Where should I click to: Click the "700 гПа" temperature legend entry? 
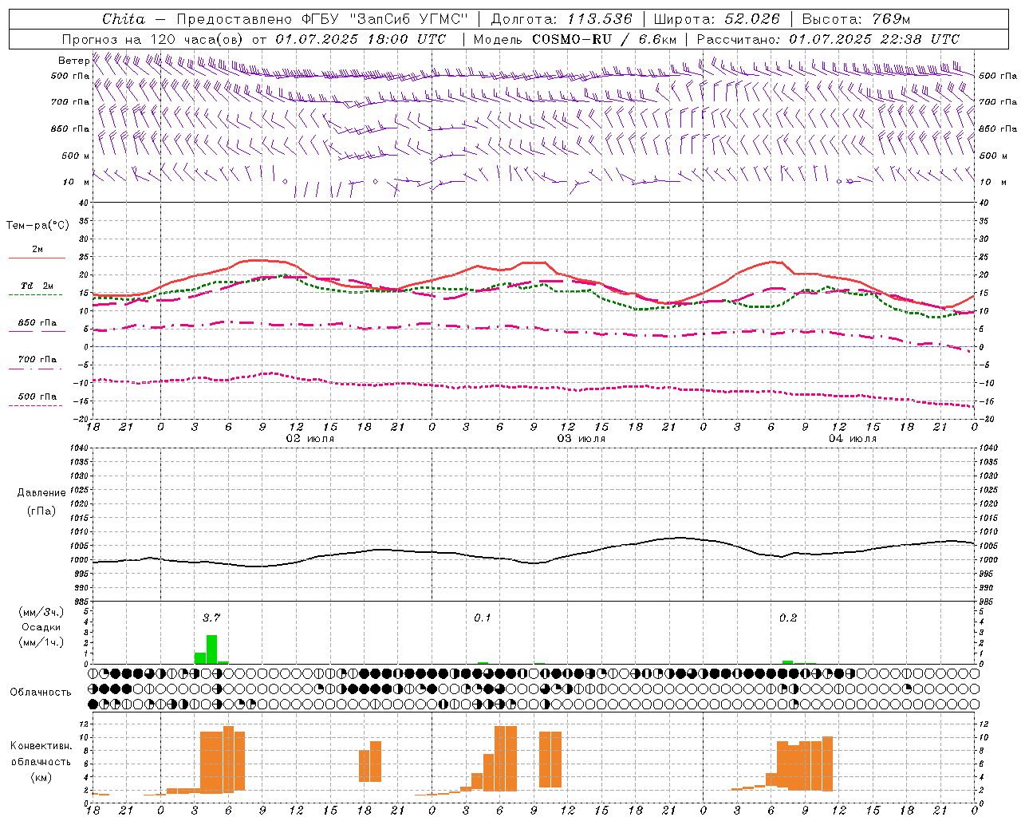37,360
